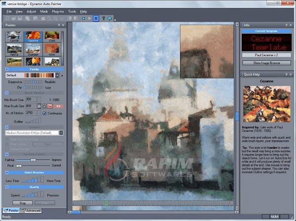Open the Help menu
Screen dimensions: 296x221
point(83,11)
